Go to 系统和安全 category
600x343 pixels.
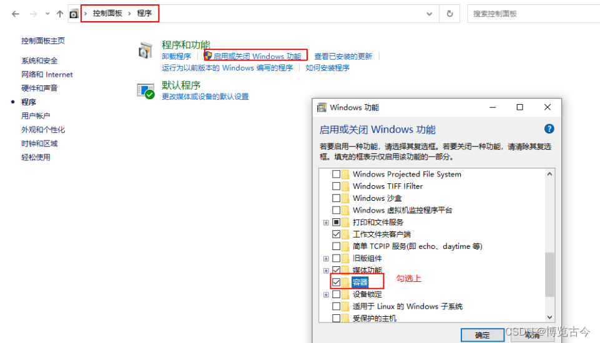click(x=39, y=60)
